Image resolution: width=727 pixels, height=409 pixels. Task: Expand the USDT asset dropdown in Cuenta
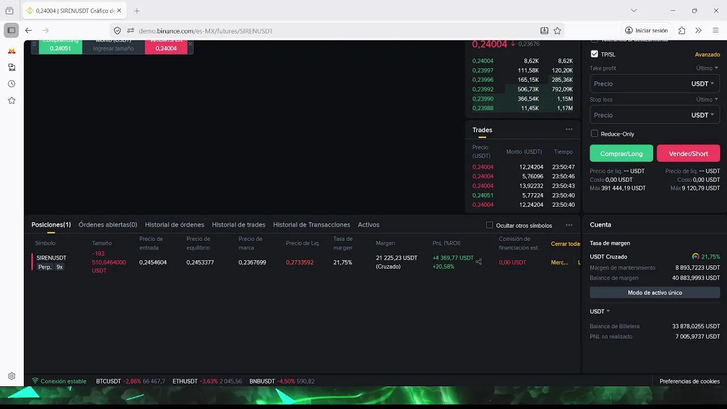[600, 311]
